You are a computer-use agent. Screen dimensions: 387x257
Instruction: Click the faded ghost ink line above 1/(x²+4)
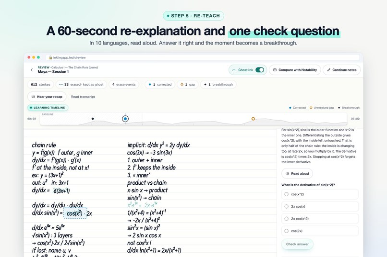tap(142, 205)
